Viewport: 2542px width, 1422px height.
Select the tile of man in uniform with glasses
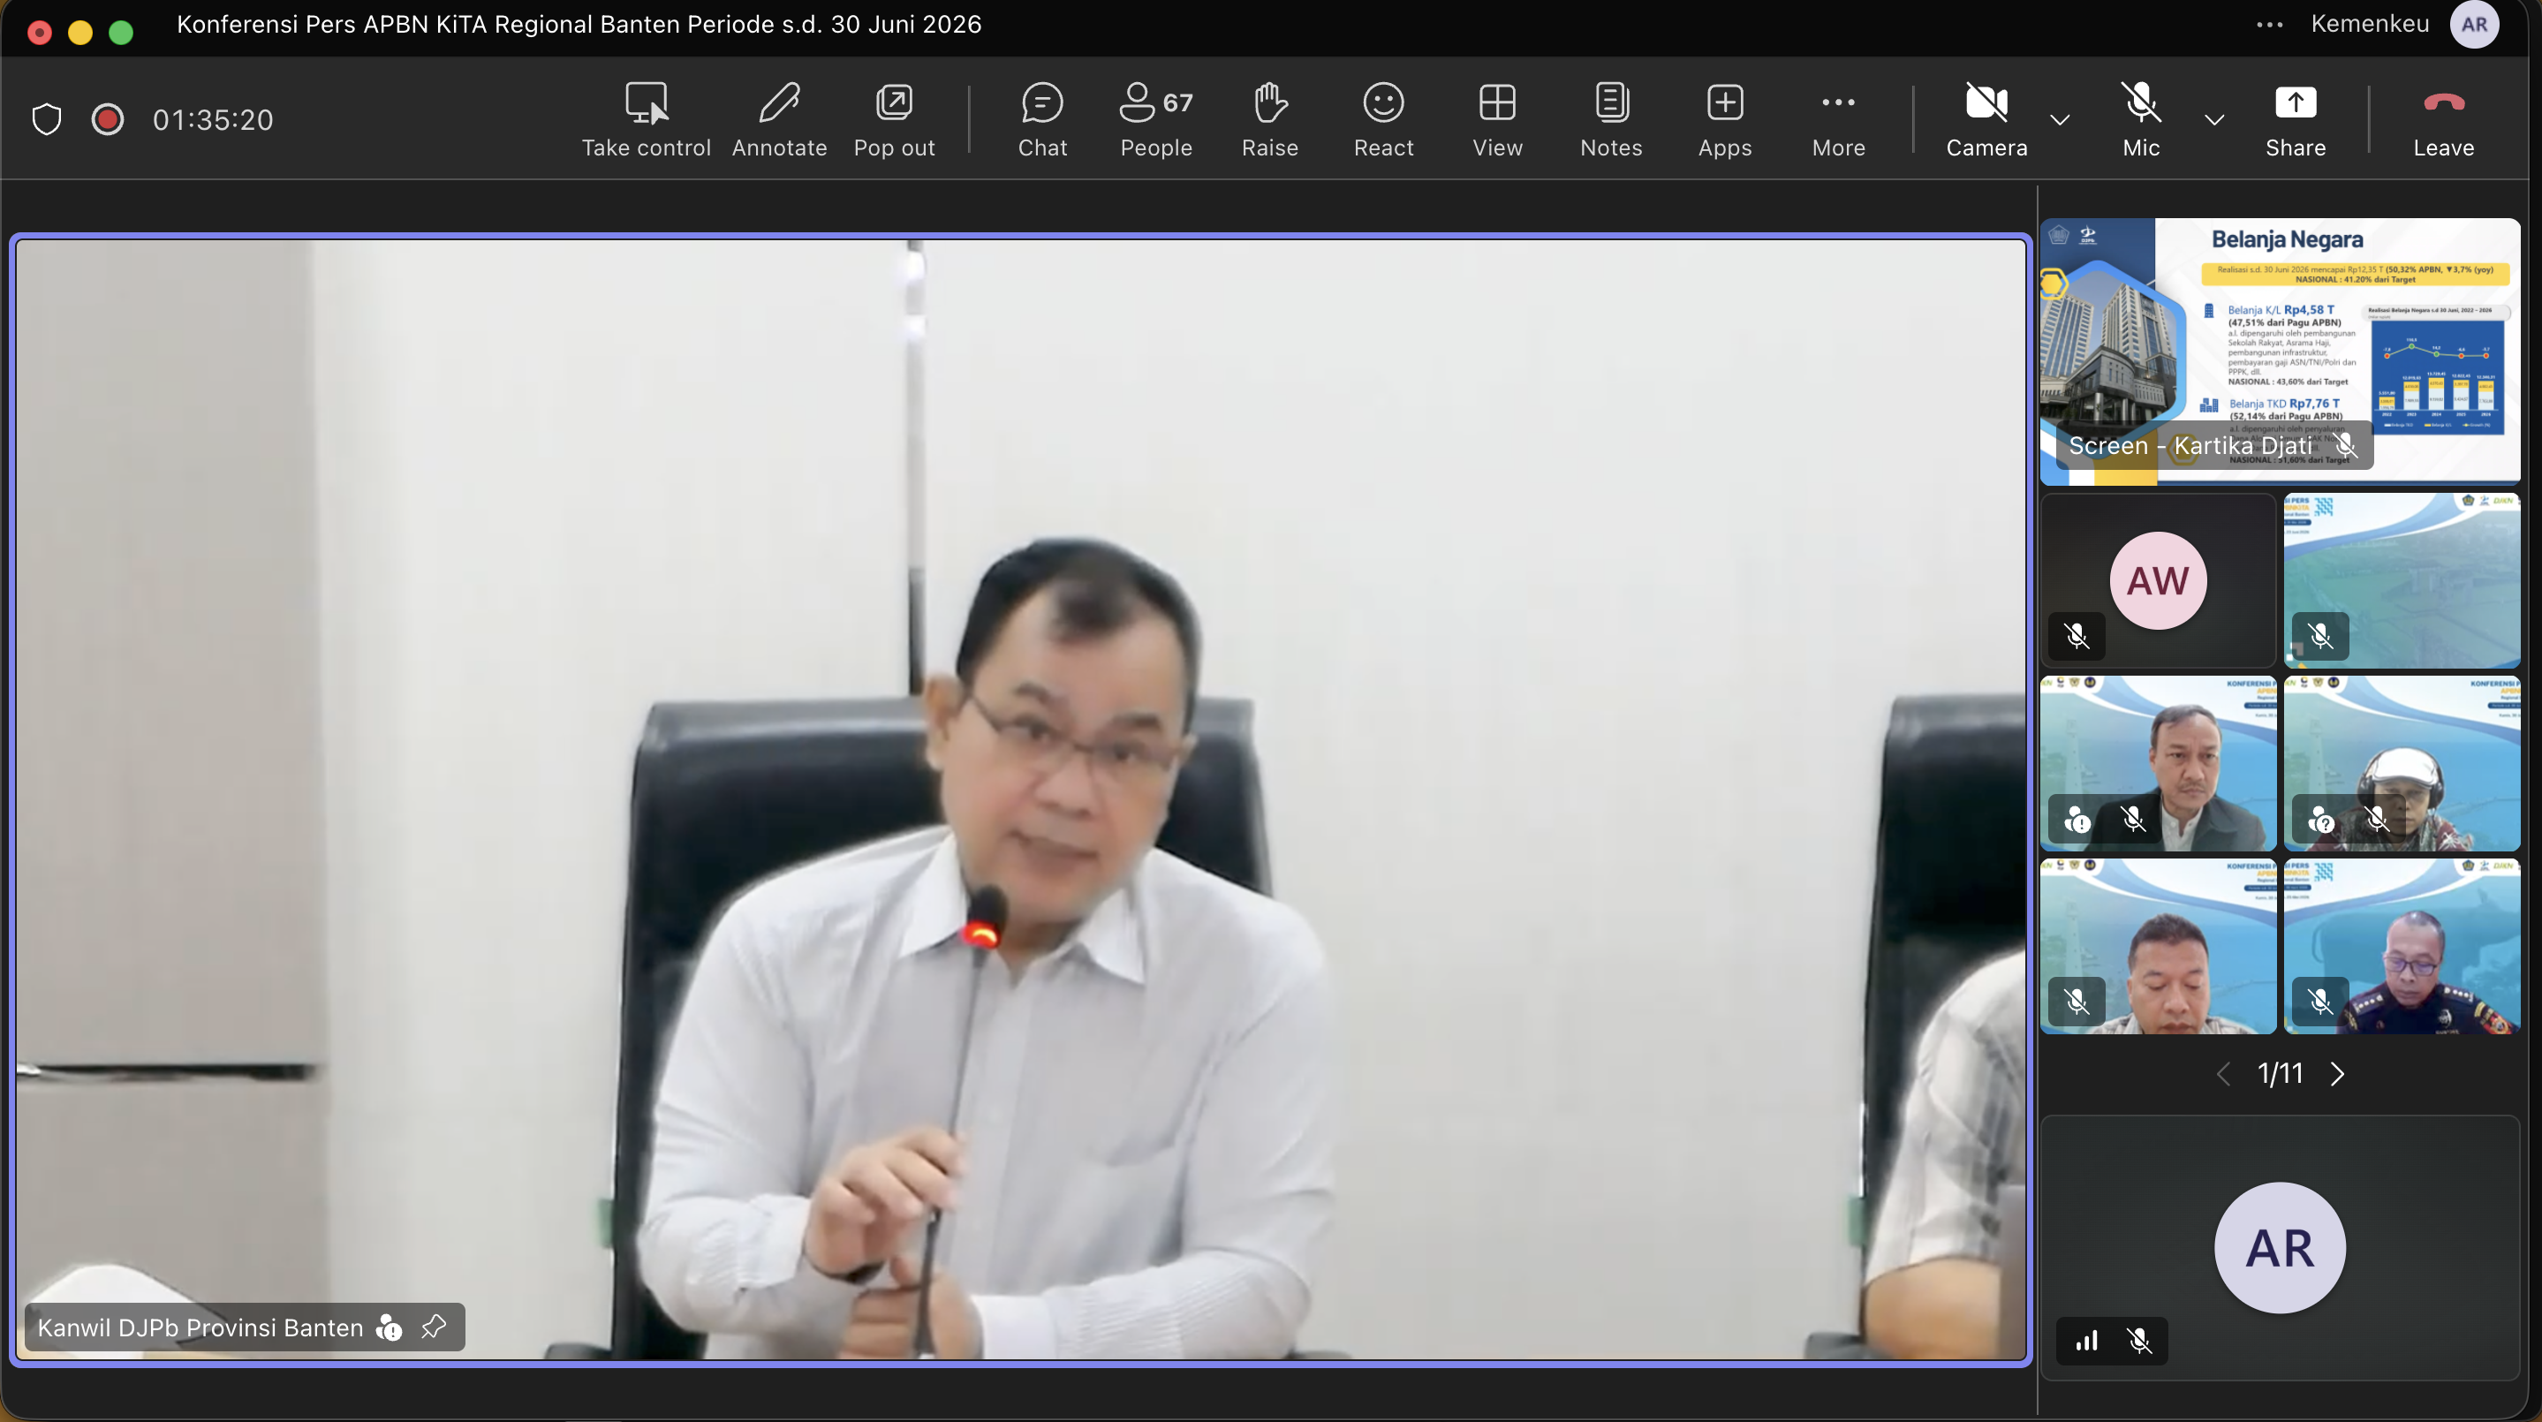pos(2402,946)
